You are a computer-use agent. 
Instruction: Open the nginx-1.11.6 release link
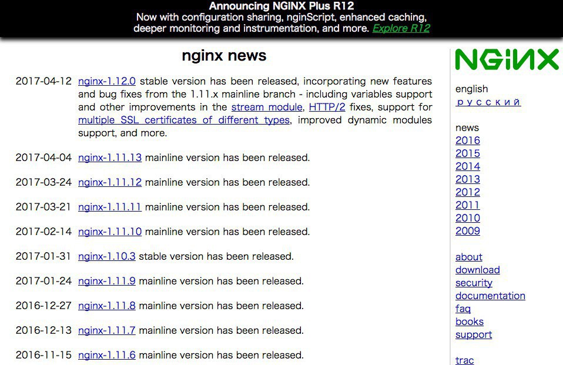106,355
